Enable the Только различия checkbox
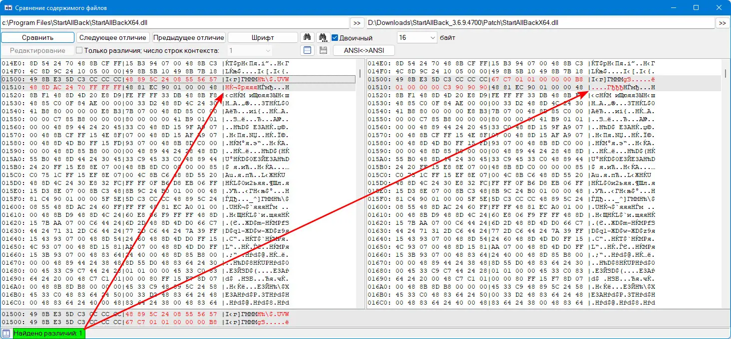 click(79, 50)
